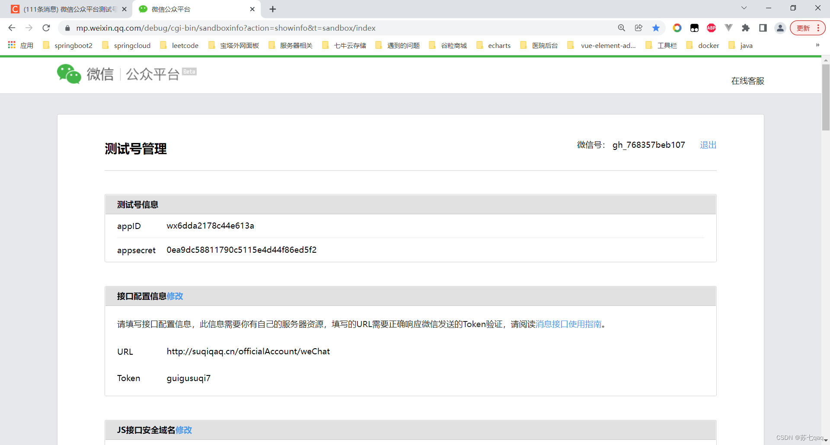This screenshot has height=445, width=830.
Task: Open the vue-element-ad... bookmark folder
Action: pyautogui.click(x=601, y=45)
